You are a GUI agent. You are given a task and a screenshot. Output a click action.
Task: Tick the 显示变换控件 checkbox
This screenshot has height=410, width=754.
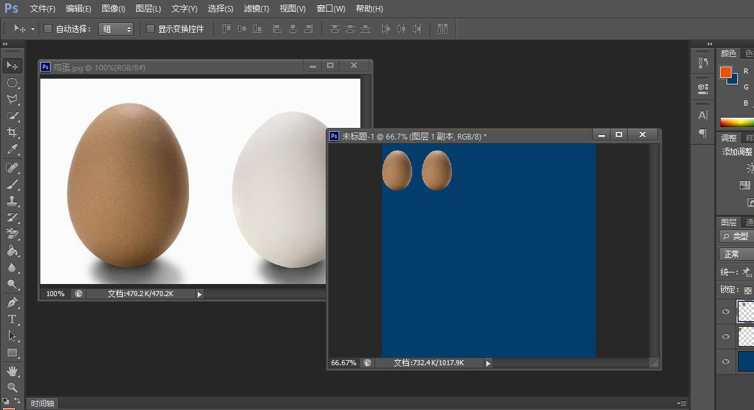click(150, 29)
